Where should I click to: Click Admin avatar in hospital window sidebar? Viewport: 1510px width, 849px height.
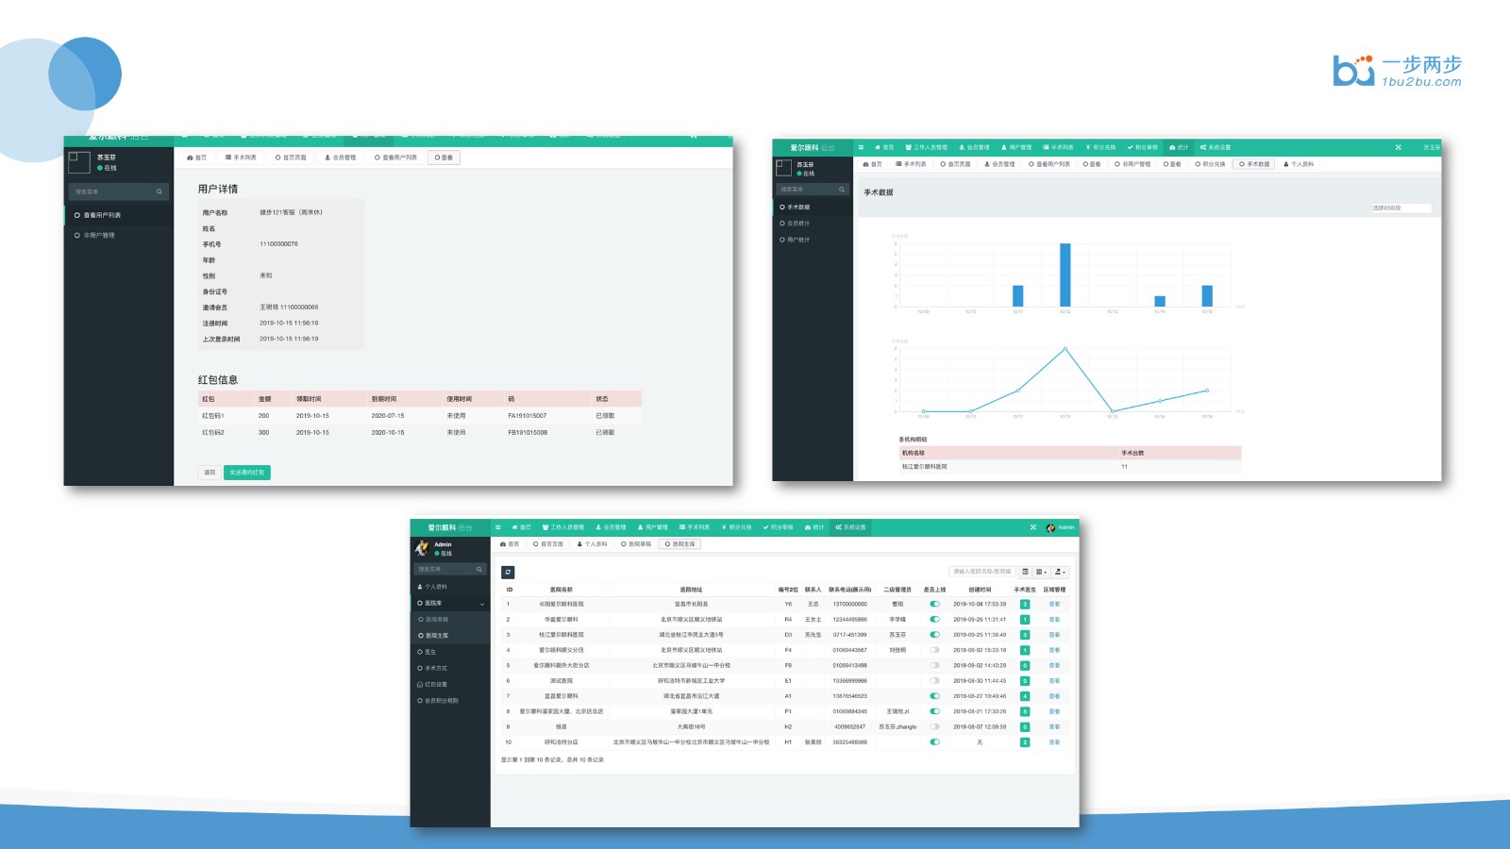pyautogui.click(x=422, y=547)
